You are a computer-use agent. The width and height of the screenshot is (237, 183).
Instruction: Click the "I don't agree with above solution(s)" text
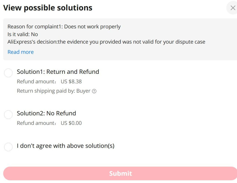65,146
